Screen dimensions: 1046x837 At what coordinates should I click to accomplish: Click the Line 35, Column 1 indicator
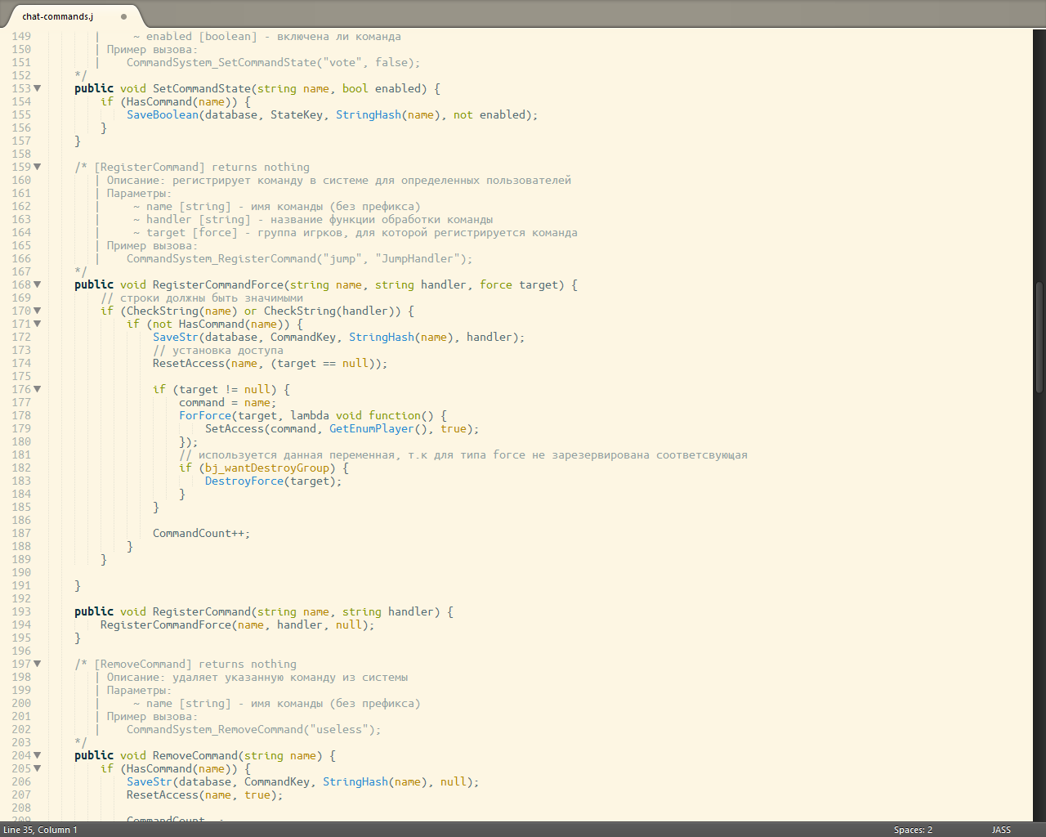41,830
